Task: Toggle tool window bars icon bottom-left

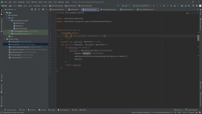Action: point(1,113)
